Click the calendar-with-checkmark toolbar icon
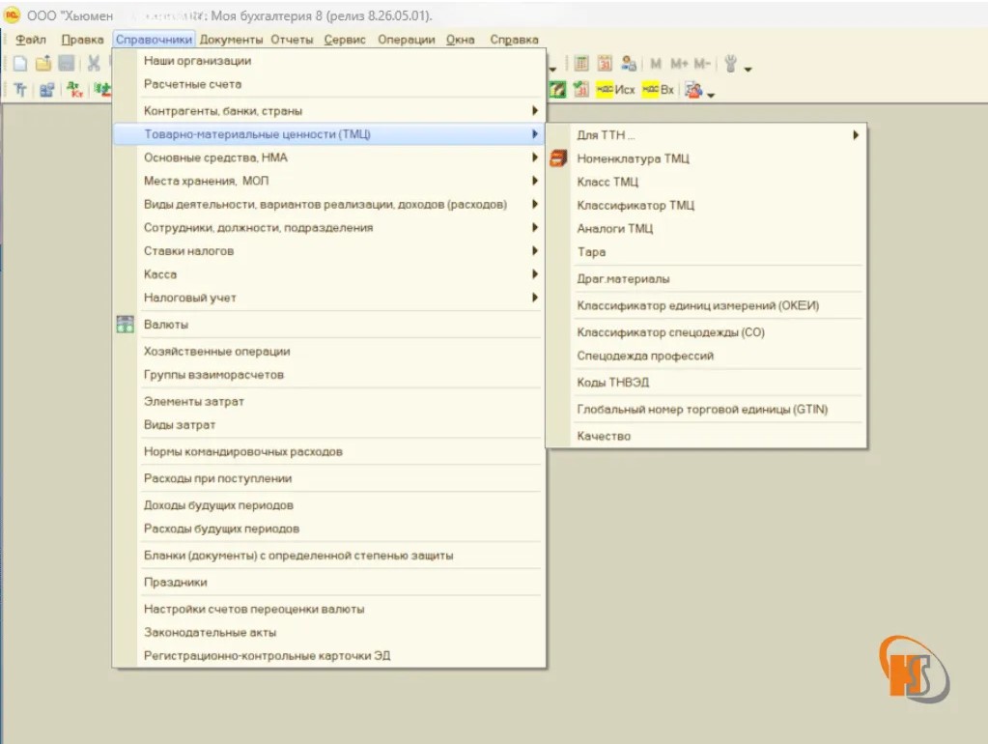 click(581, 90)
